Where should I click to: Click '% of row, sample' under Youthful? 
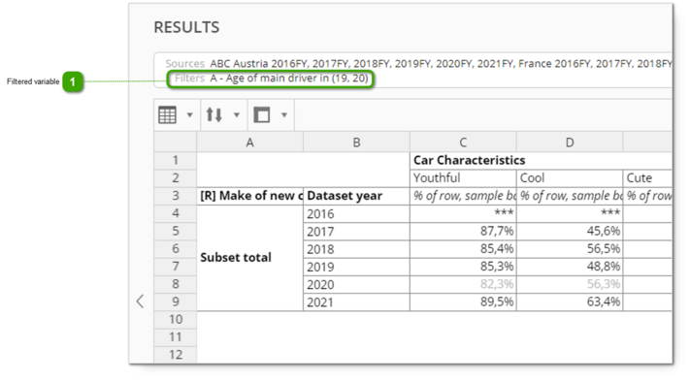(x=463, y=196)
